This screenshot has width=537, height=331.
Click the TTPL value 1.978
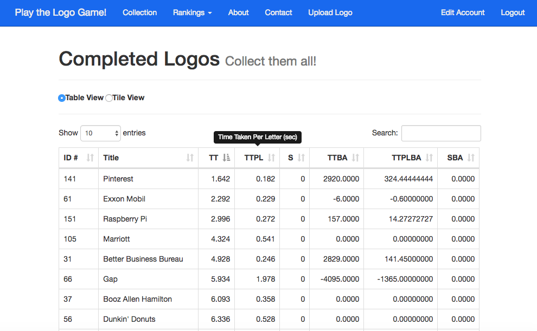click(x=265, y=279)
